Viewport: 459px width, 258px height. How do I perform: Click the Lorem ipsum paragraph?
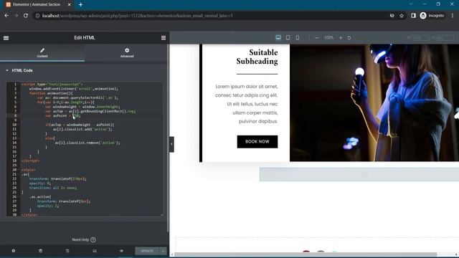pos(246,104)
